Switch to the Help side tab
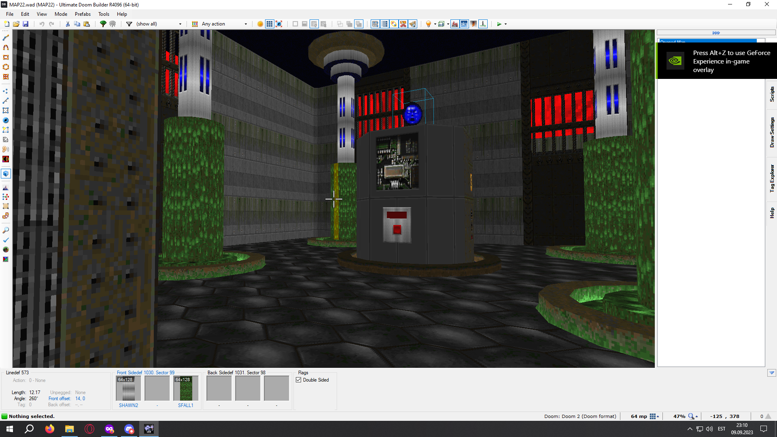Image resolution: width=777 pixels, height=437 pixels. point(772,213)
